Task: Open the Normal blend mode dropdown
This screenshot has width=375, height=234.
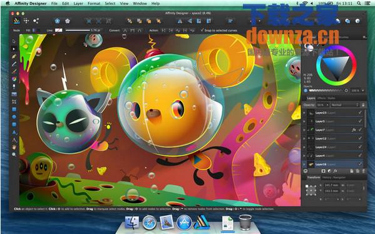Action: (x=345, y=105)
